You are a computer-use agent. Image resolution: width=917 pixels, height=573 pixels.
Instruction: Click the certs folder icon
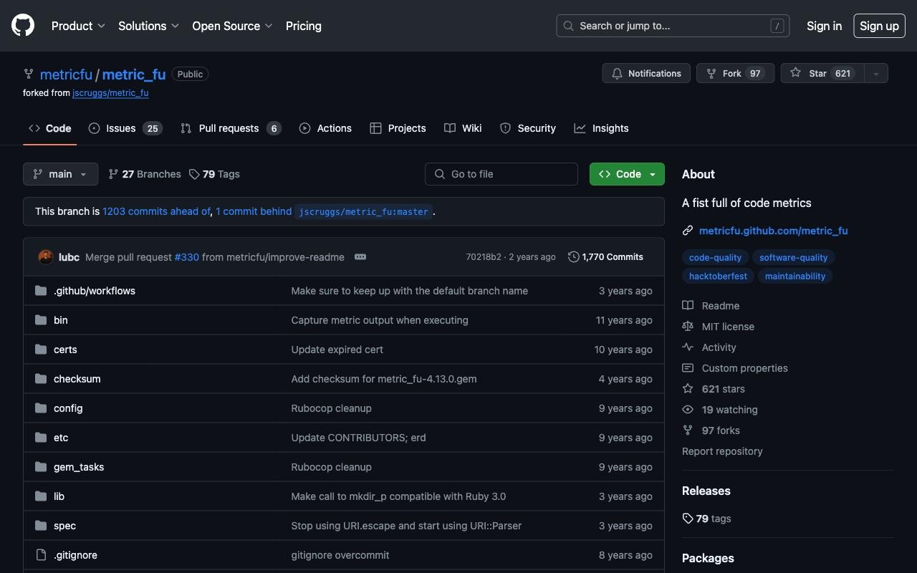[x=41, y=350]
